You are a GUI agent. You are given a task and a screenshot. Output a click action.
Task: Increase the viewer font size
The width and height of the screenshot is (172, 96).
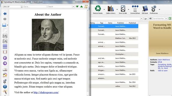5,36
